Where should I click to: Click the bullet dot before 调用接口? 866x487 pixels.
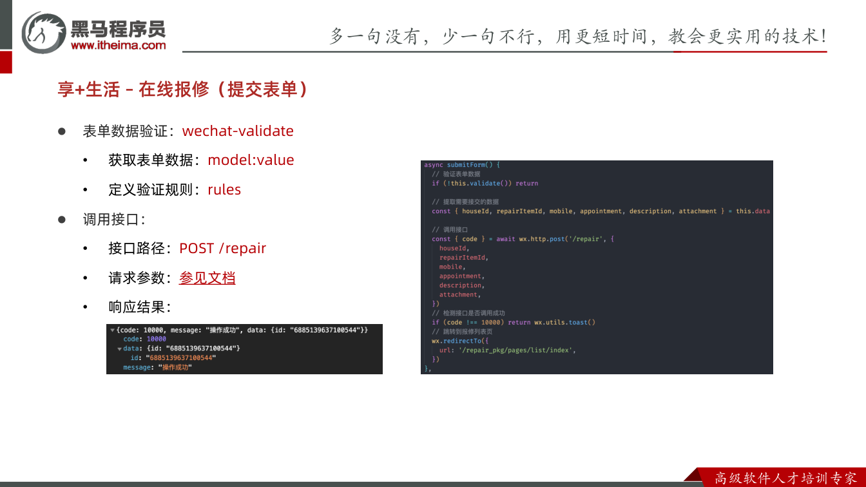pos(63,219)
